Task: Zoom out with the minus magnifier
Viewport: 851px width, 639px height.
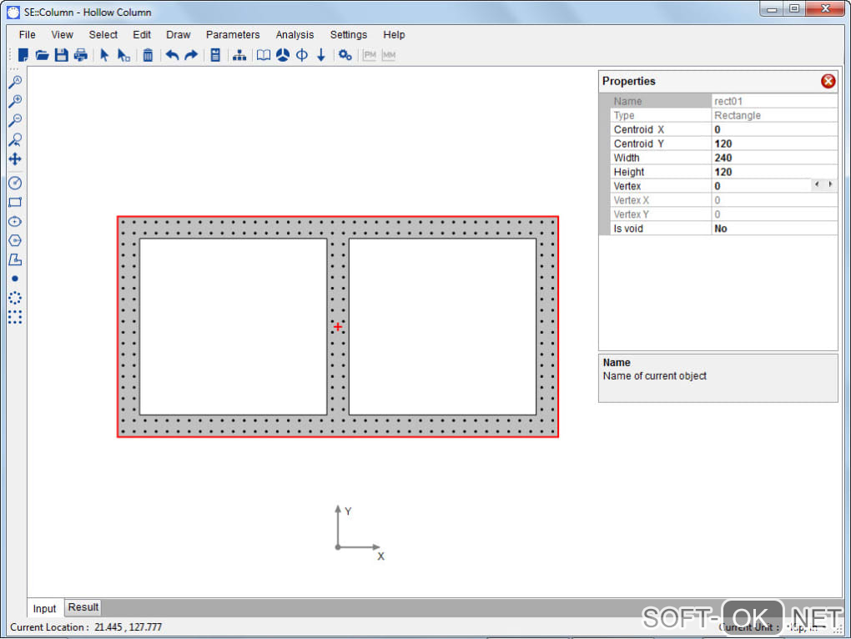Action: 15,120
